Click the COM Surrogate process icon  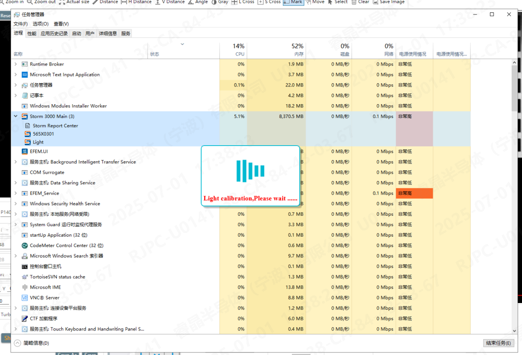tap(24, 172)
